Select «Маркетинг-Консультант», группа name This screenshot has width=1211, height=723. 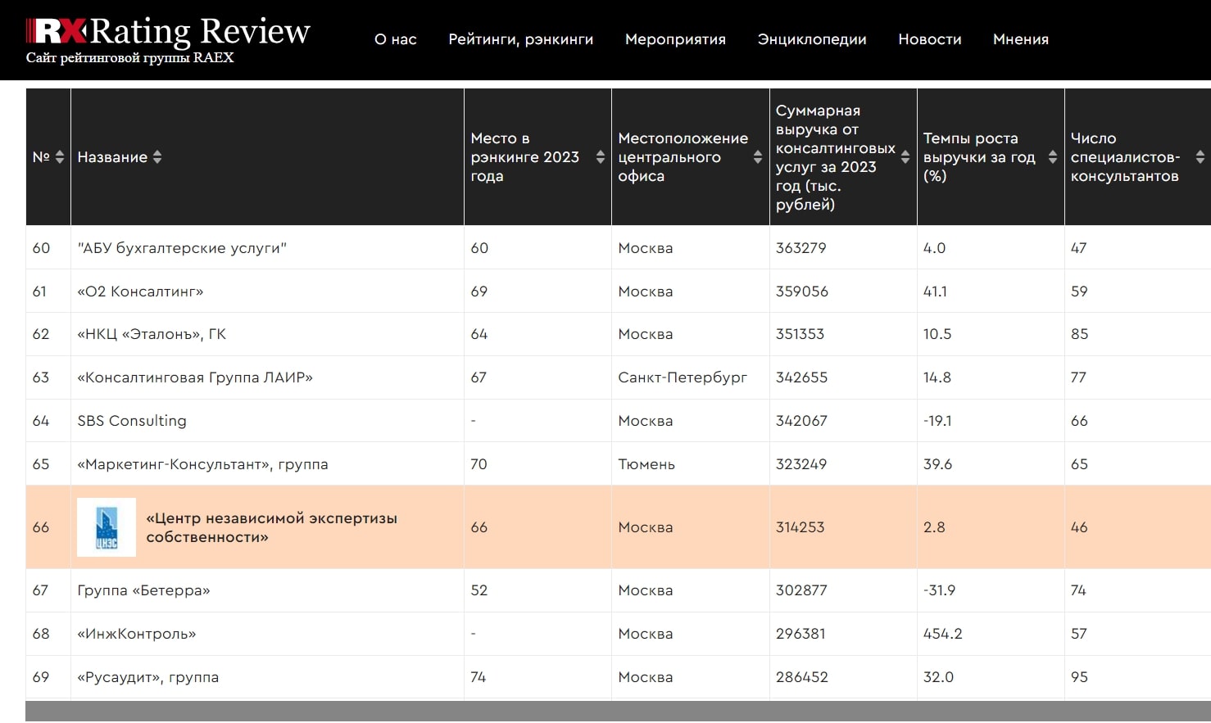(x=202, y=464)
